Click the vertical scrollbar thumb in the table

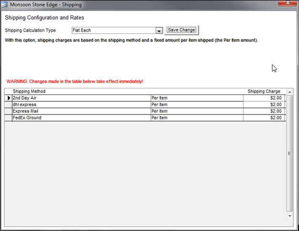coord(290,153)
